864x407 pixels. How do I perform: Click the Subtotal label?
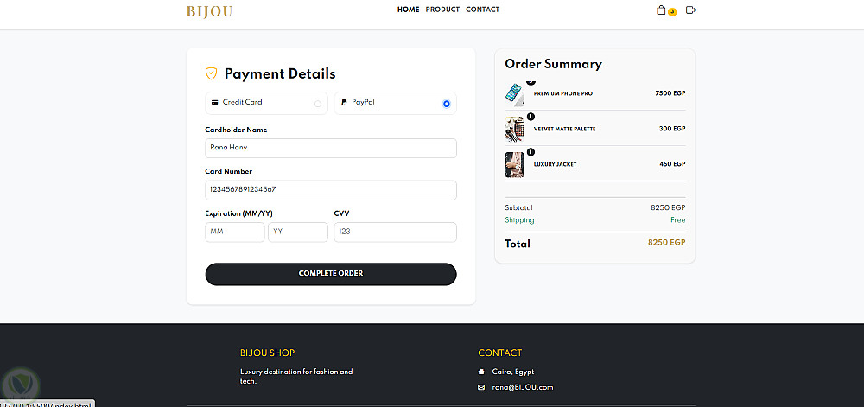pos(518,207)
